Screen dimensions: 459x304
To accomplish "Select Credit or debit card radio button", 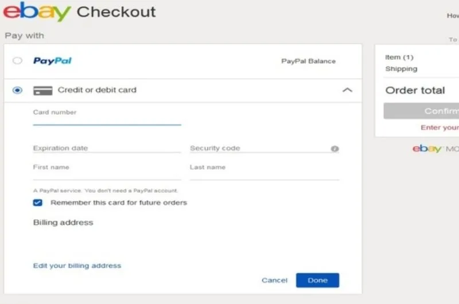I will [18, 91].
